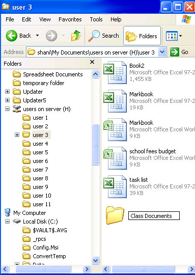Click the Updater5 folder icon
Viewport: 195px width, 275px height.
point(17,100)
